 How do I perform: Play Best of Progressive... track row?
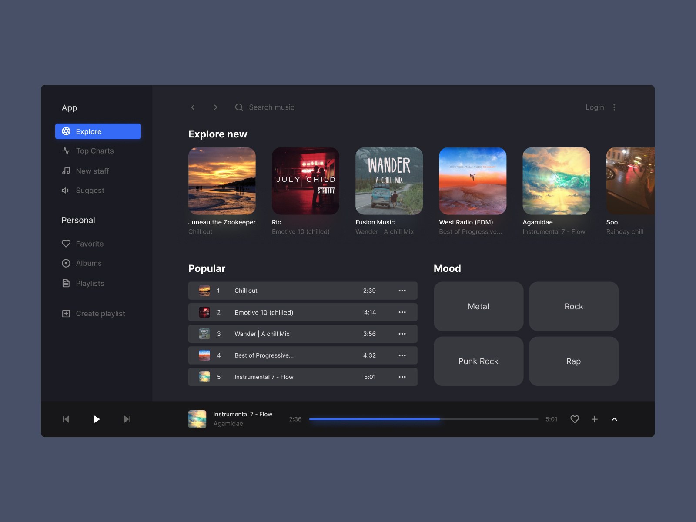click(303, 355)
